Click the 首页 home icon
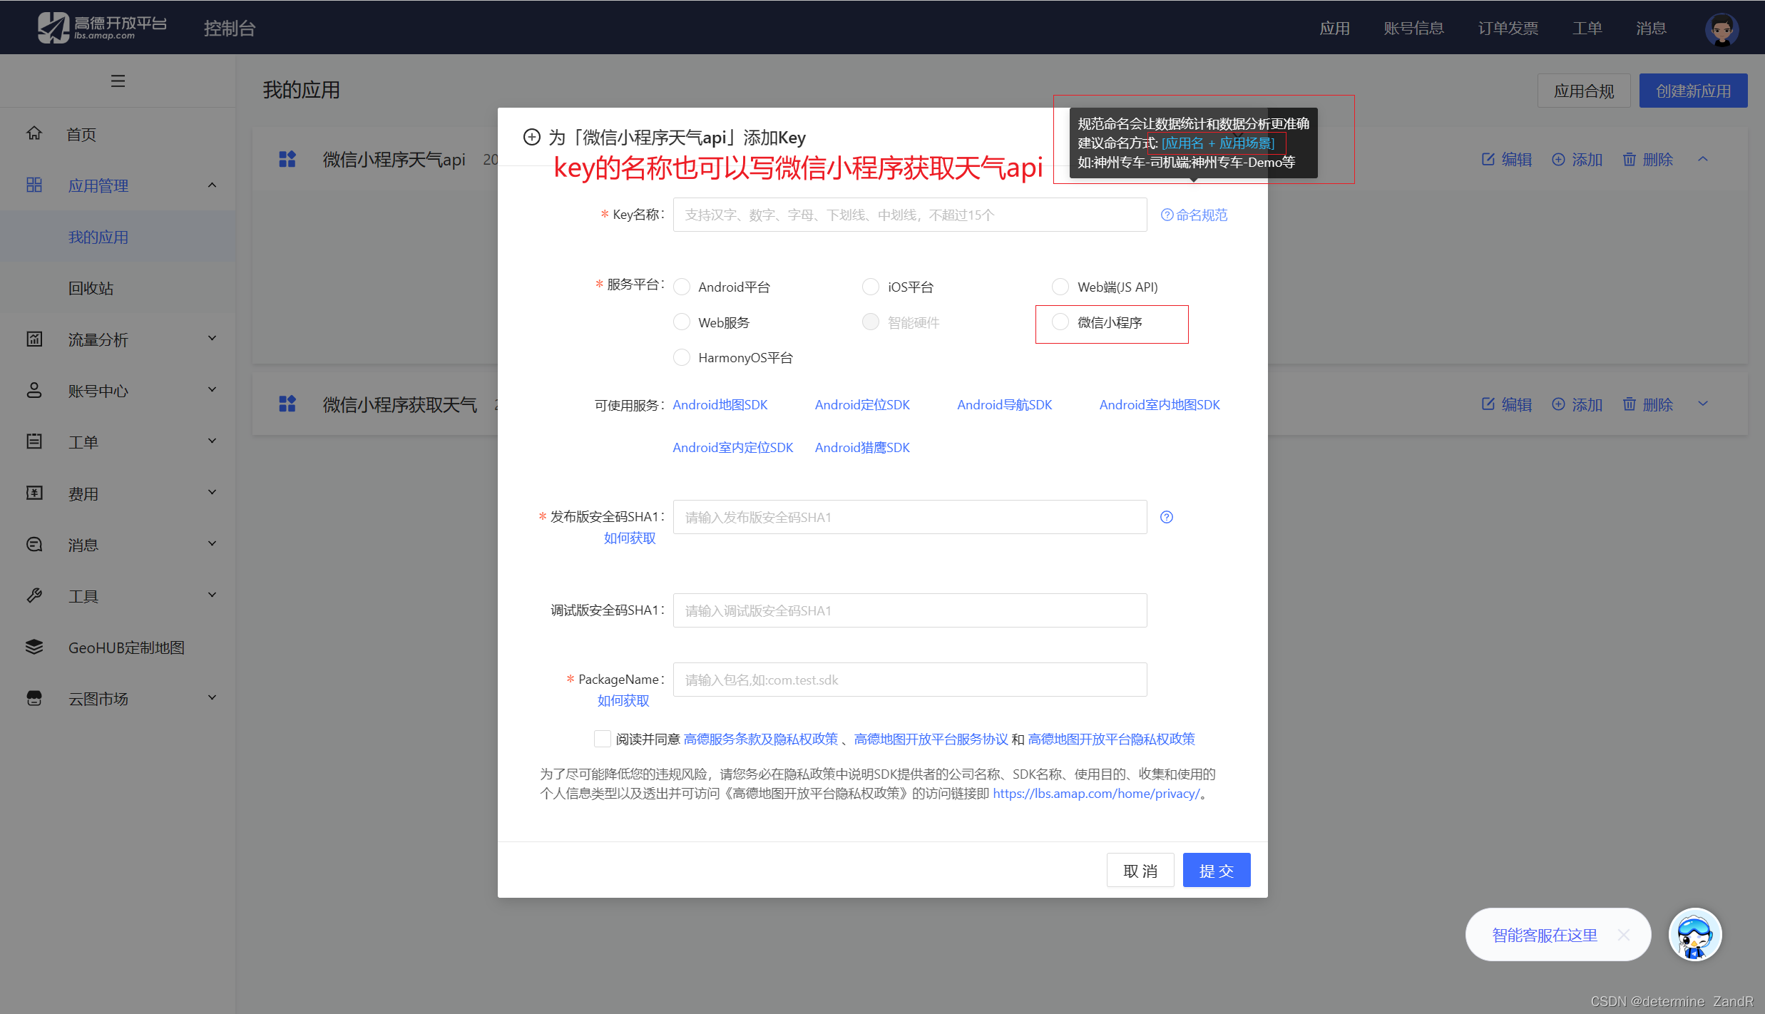The width and height of the screenshot is (1765, 1014). pos(34,133)
